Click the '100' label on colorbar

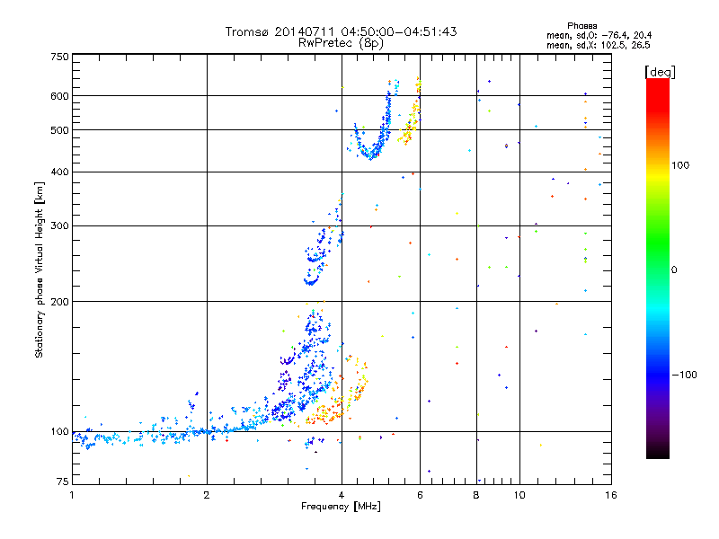(680, 165)
